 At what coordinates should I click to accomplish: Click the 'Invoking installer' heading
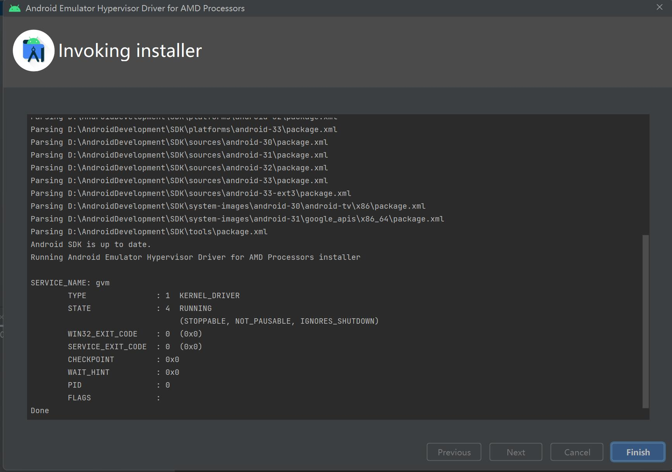(130, 51)
